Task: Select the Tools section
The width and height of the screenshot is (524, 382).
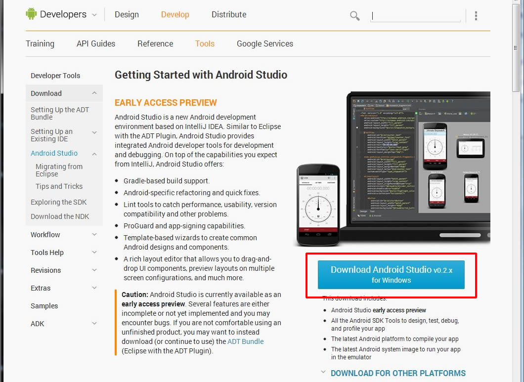Action: [x=205, y=44]
